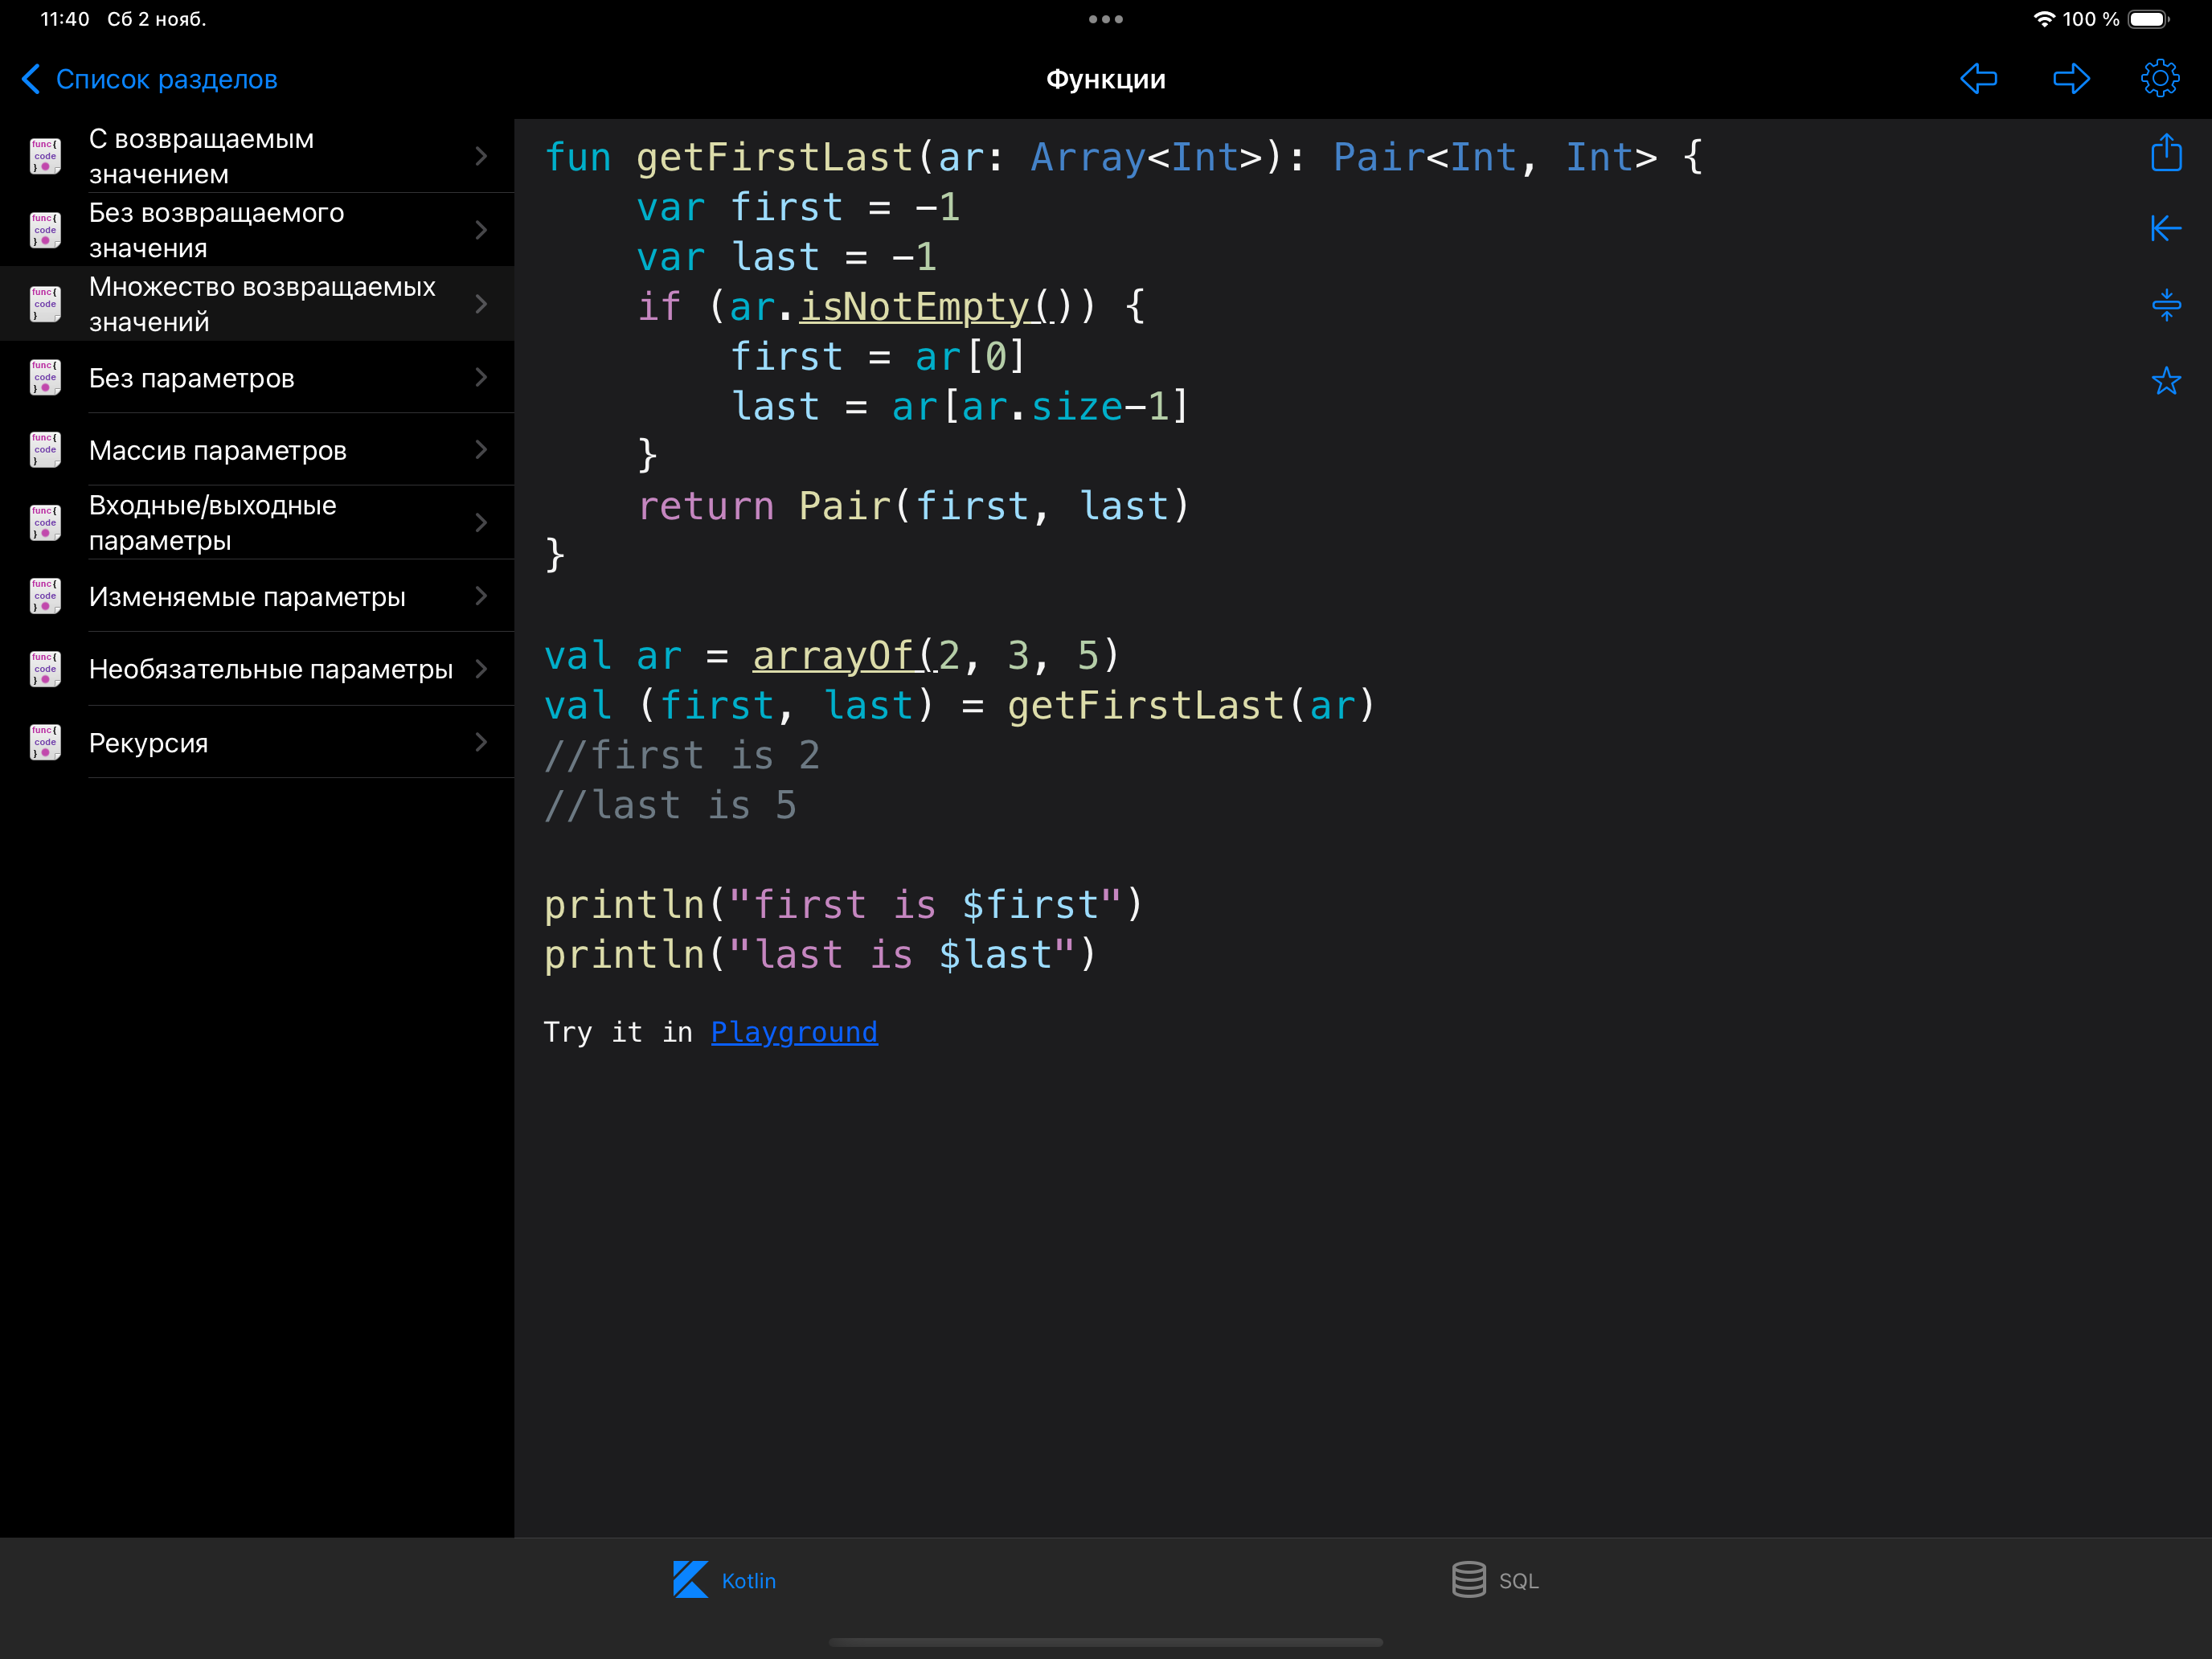
Task: Open settings gear icon
Action: [2160, 78]
